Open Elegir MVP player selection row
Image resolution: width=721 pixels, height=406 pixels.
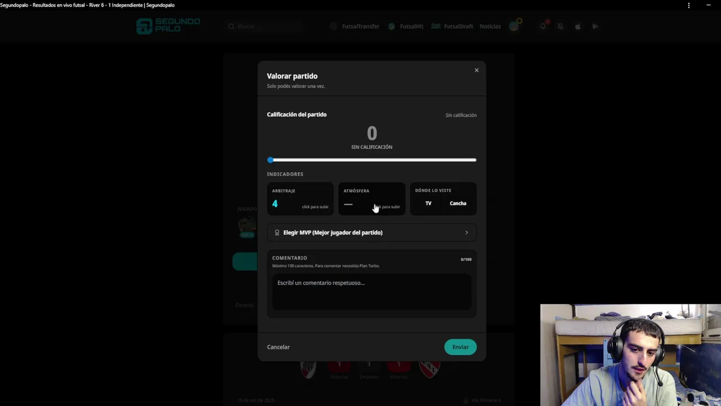pyautogui.click(x=372, y=232)
